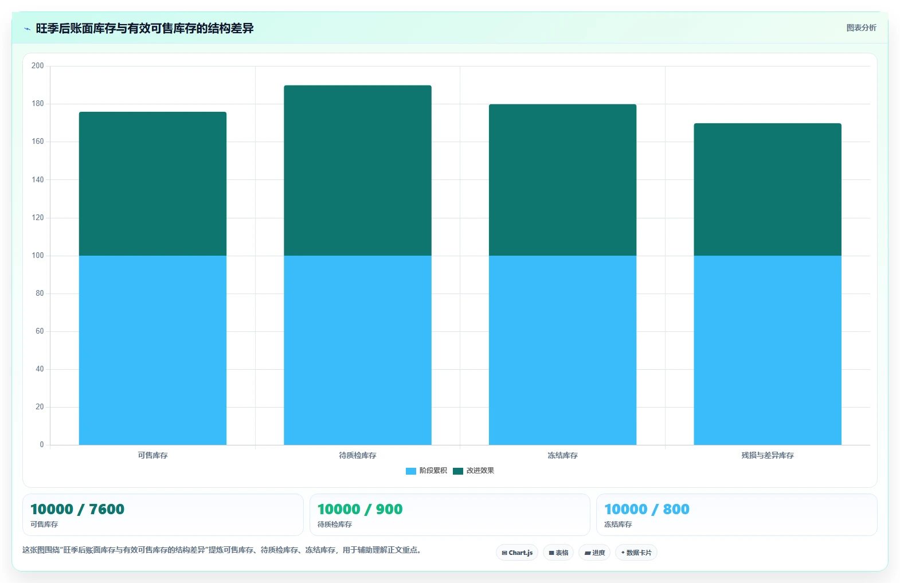Viewport: 900px width, 583px height.
Task: Click the light blue 待质检库存 bar segment
Action: click(x=358, y=350)
